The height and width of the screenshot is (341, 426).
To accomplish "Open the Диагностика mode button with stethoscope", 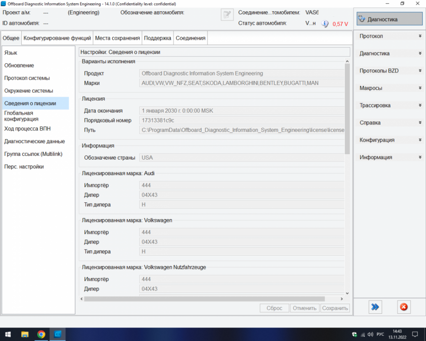I will click(x=389, y=19).
